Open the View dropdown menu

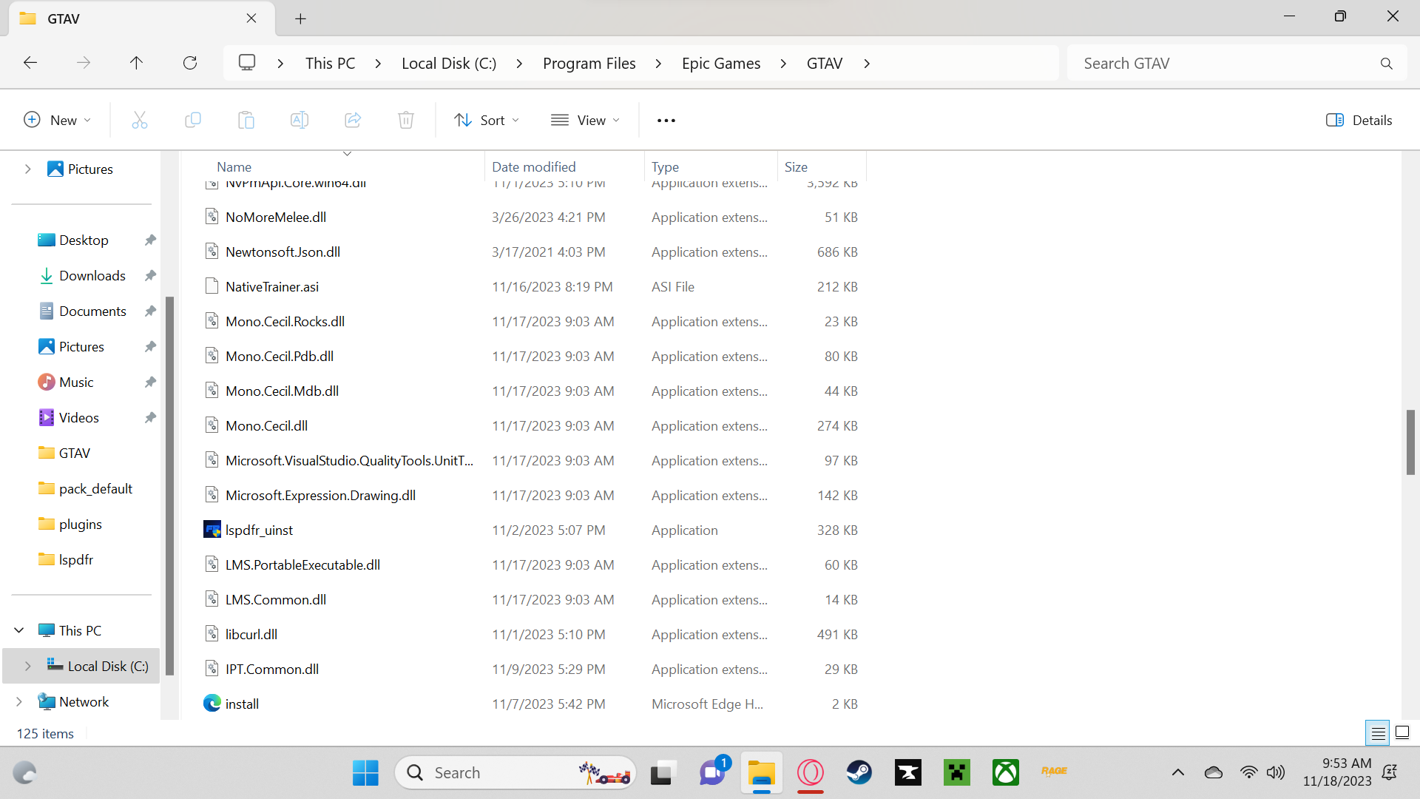pyautogui.click(x=585, y=120)
